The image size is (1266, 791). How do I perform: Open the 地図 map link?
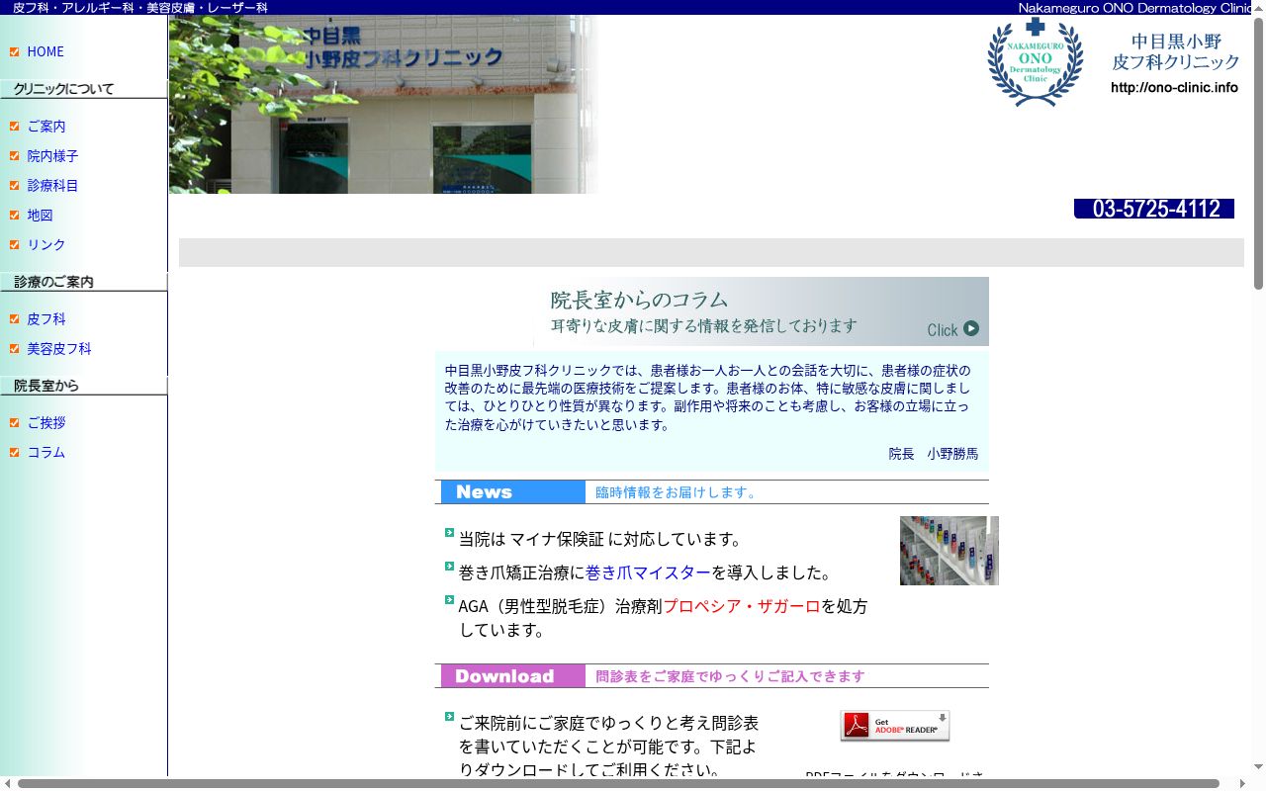click(x=40, y=216)
